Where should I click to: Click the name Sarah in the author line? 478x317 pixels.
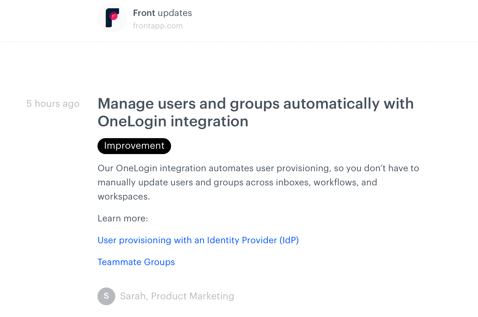click(x=133, y=296)
